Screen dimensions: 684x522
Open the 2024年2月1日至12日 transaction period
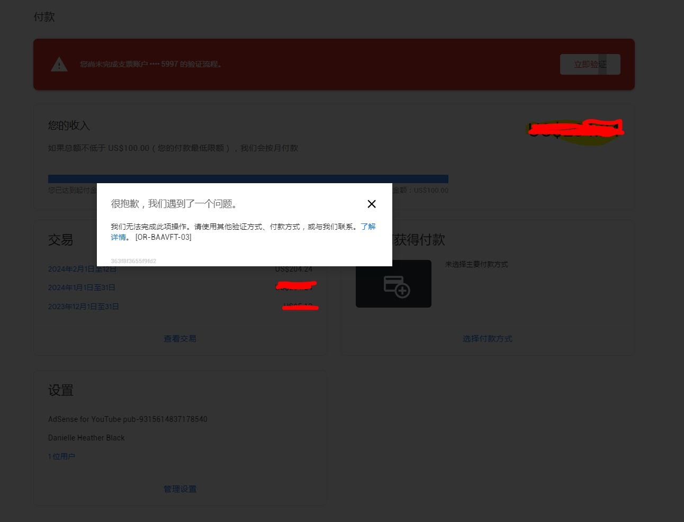point(82,269)
